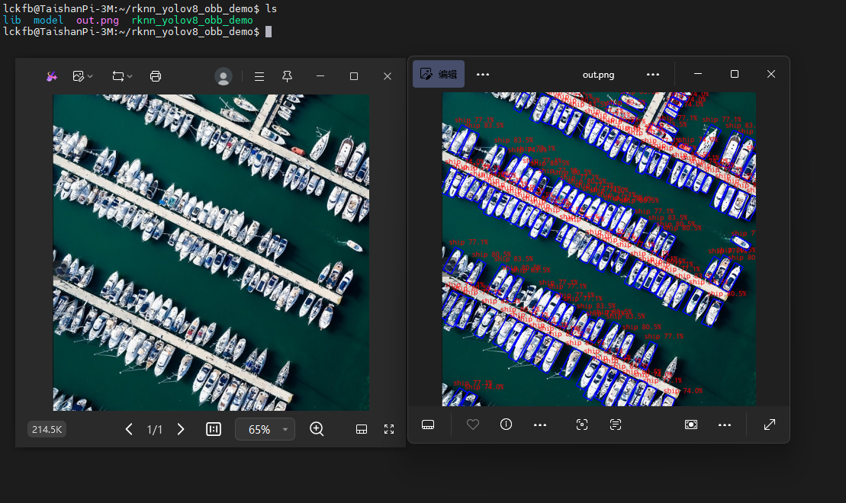Click the marina image in left viewer
846x503 pixels.
pyautogui.click(x=211, y=252)
